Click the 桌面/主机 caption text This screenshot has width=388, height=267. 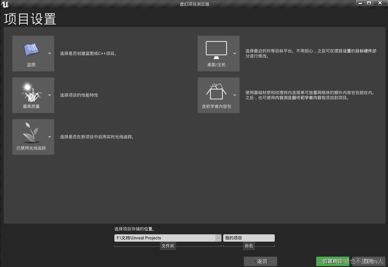(x=216, y=65)
